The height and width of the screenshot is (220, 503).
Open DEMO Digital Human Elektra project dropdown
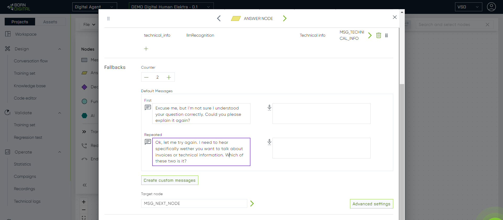coord(171,7)
